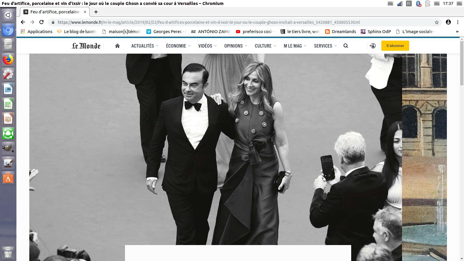Viewport: 464px width, 261px height.
Task: Launch Firefox from the Ubuntu dock
Action: point(8,60)
